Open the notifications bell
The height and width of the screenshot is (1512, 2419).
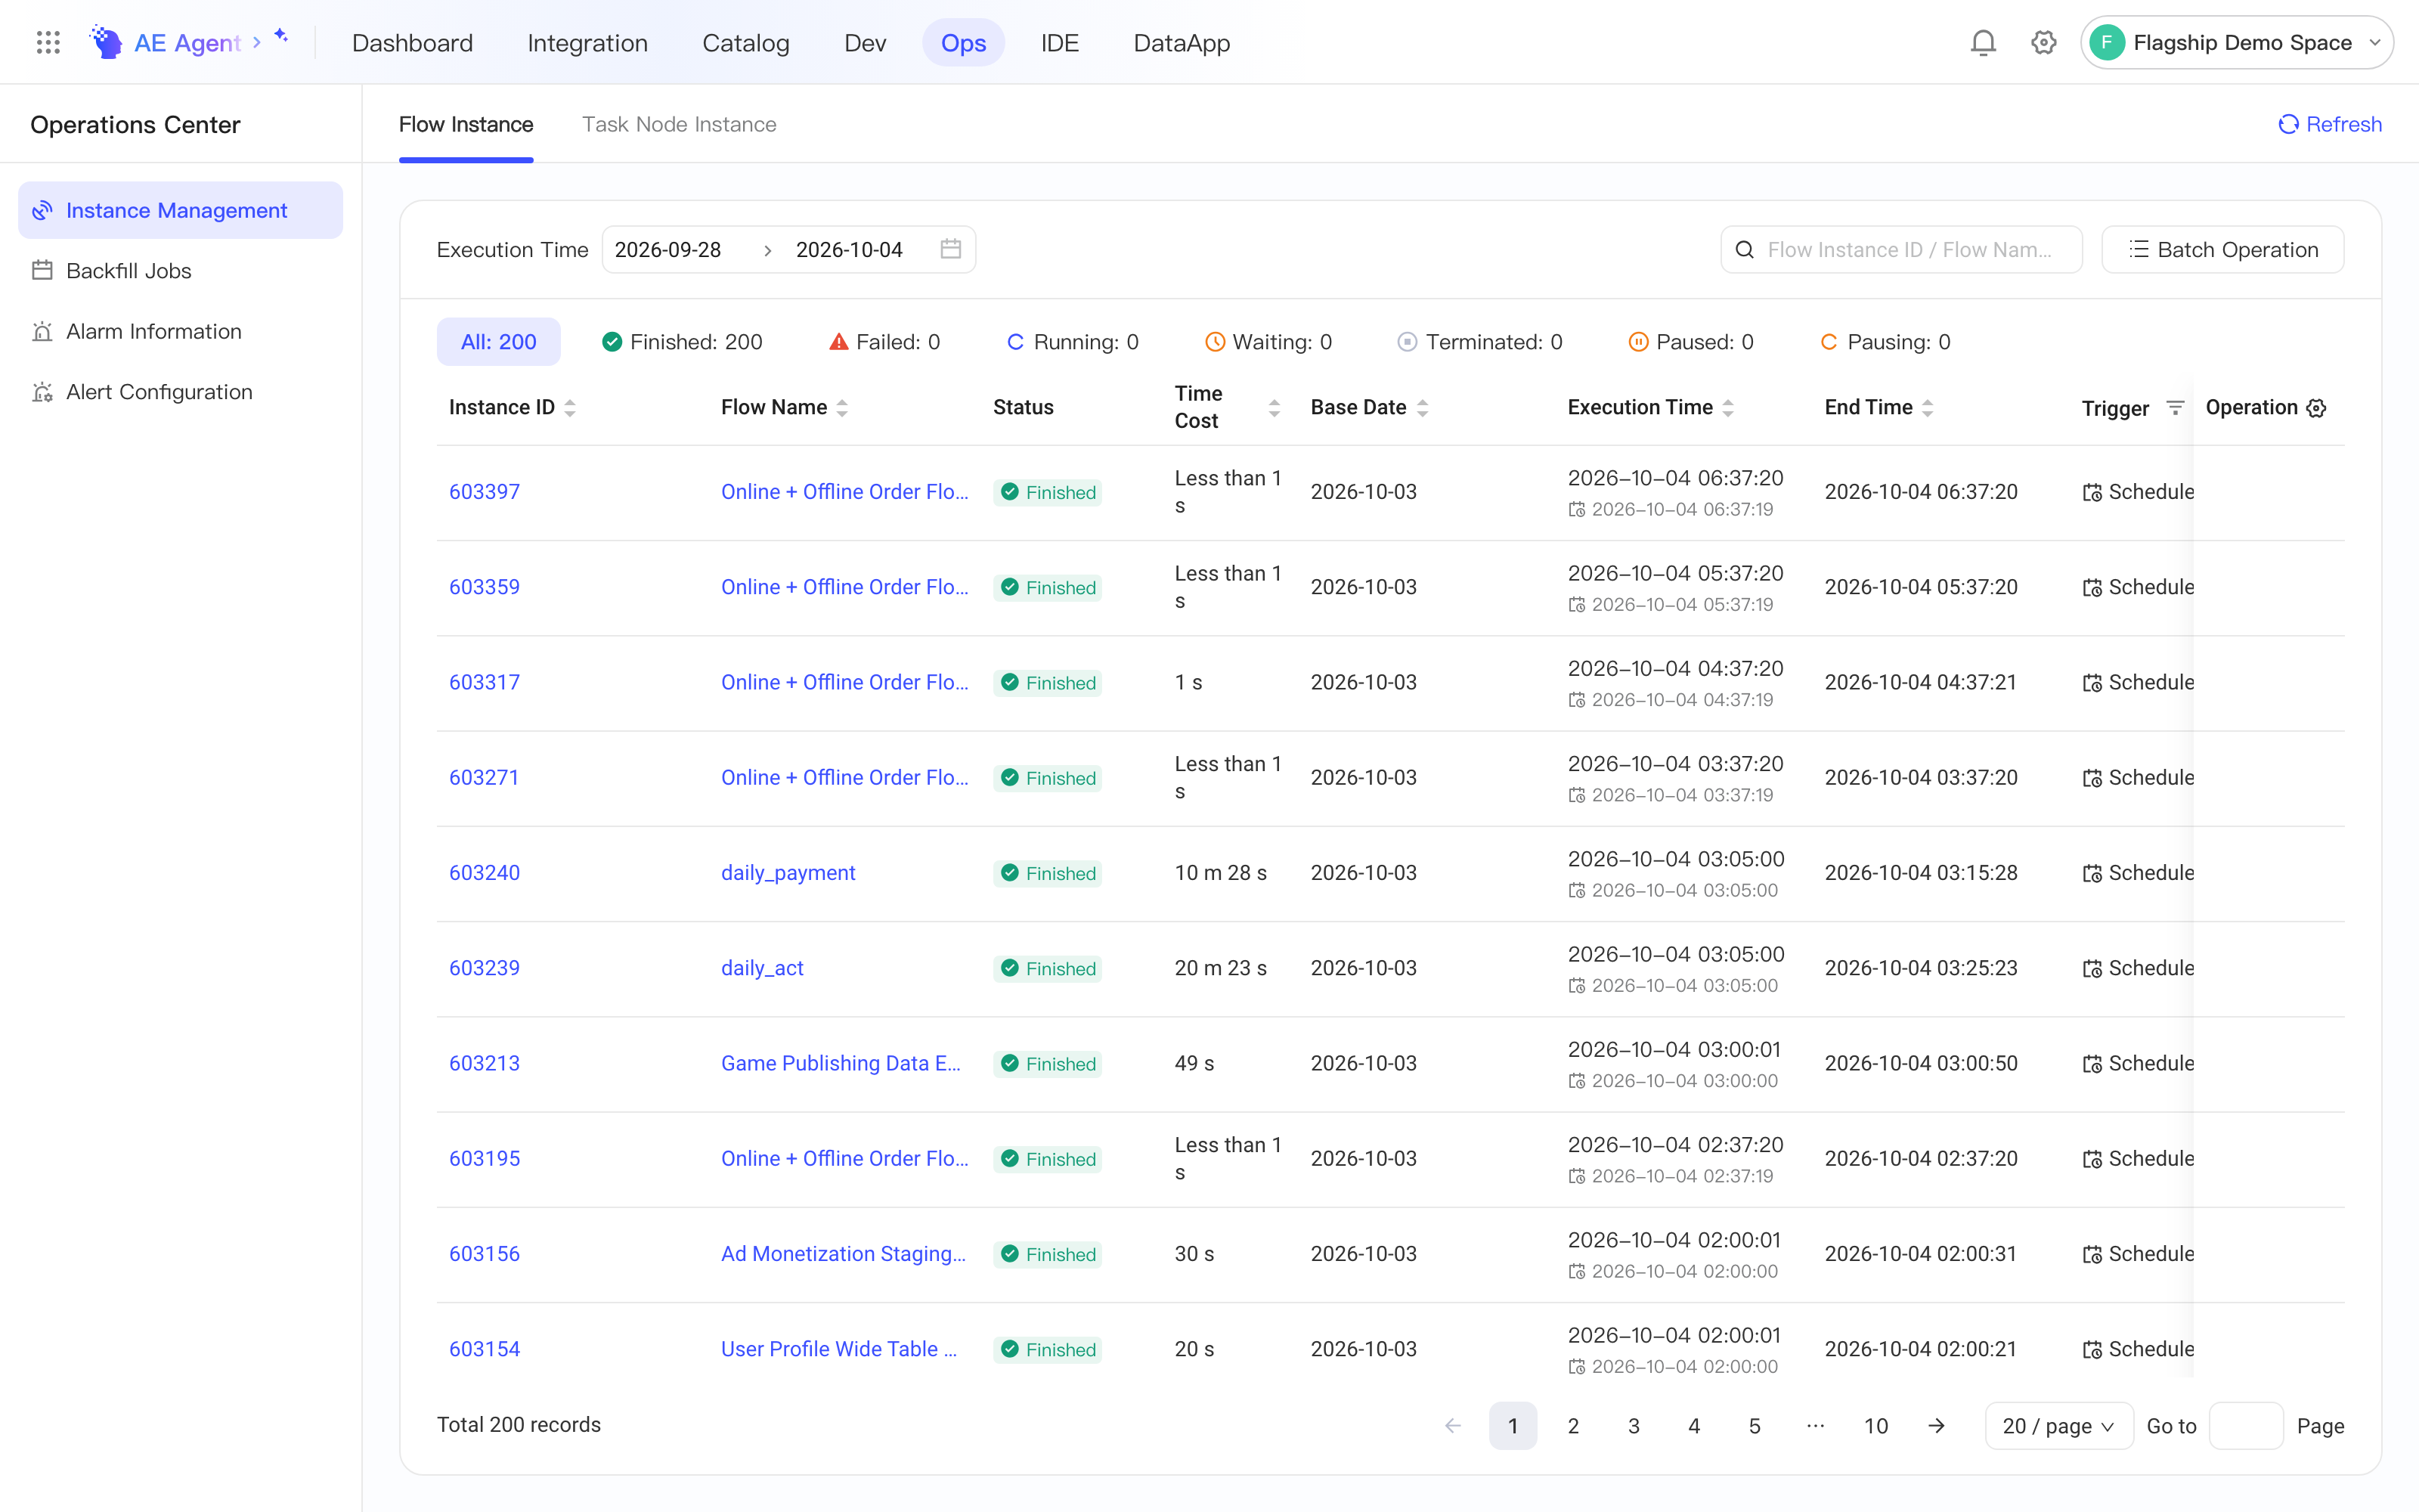pos(1983,42)
